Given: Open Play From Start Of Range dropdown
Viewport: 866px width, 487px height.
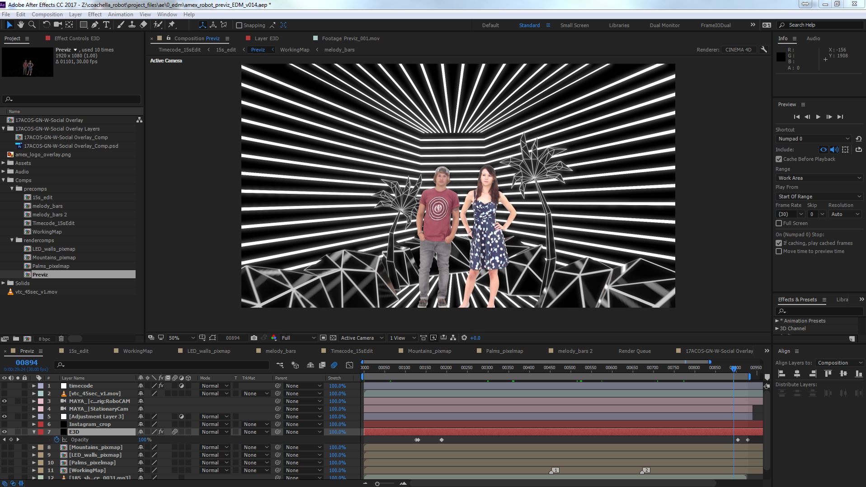Looking at the screenshot, I should [x=819, y=197].
